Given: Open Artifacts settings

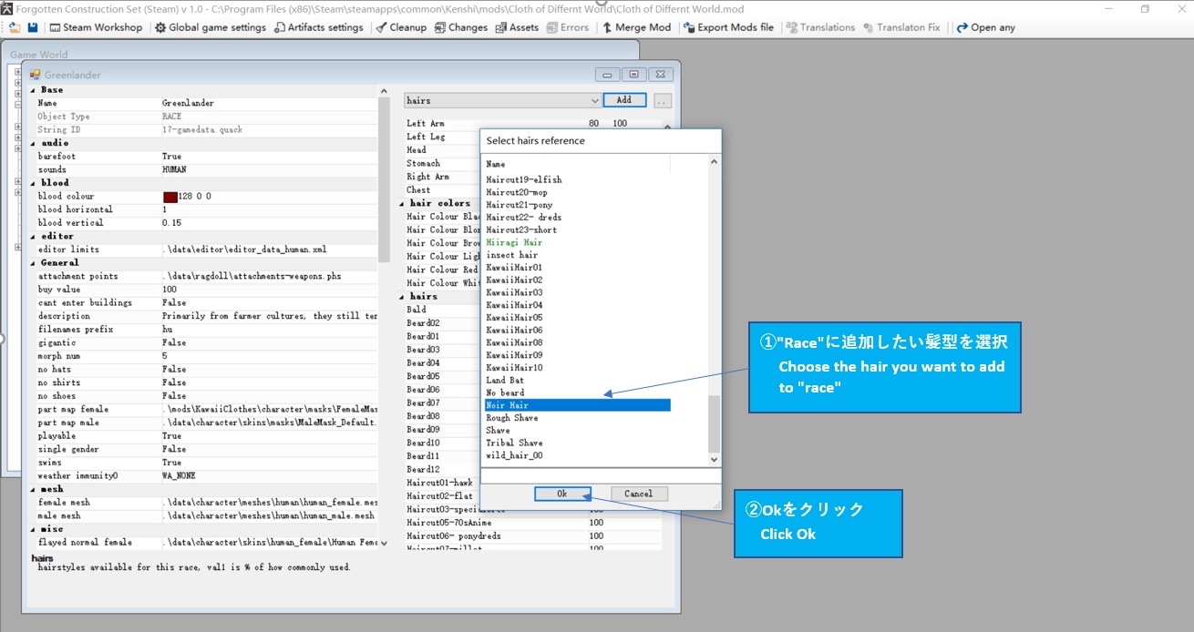Looking at the screenshot, I should tap(319, 27).
